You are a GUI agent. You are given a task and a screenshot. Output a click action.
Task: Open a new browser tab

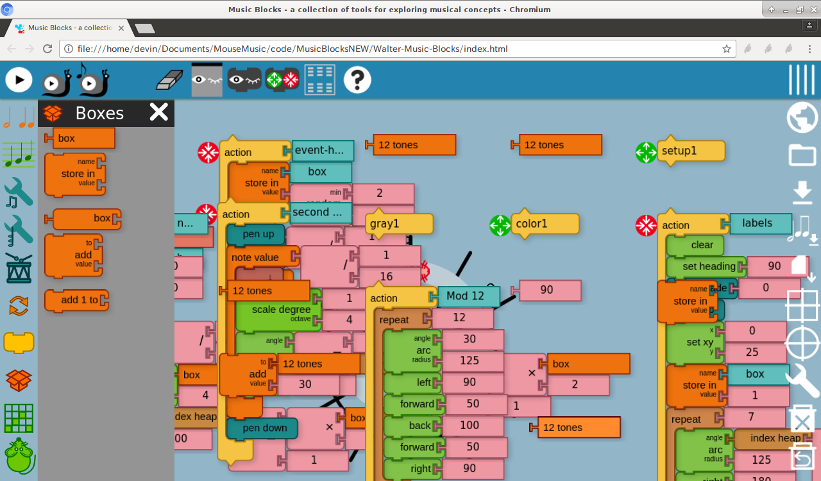click(145, 28)
